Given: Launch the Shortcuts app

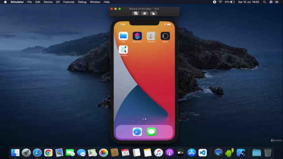Looking at the screenshot, I should 137,36.
